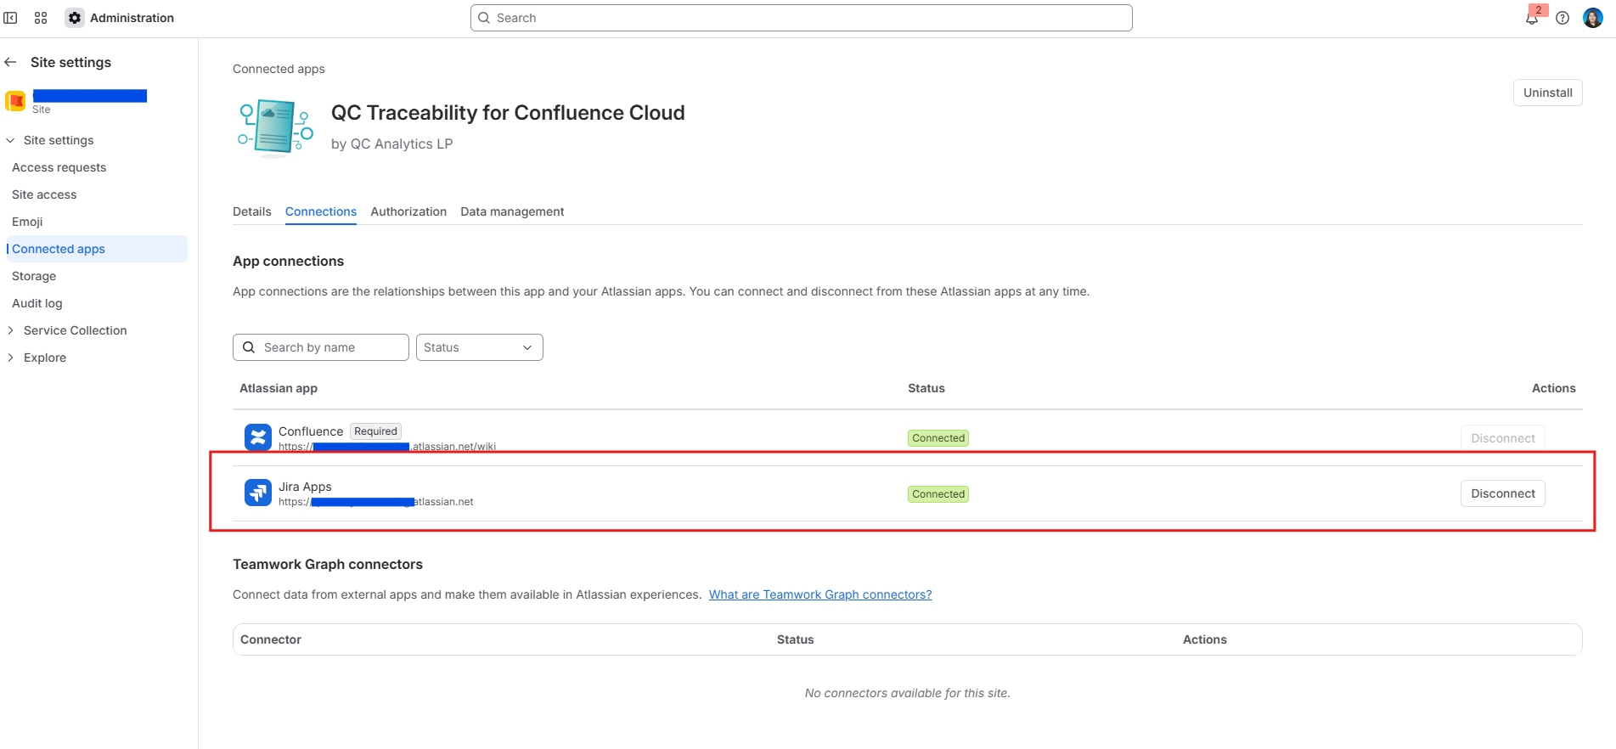Focus the Search by name field
This screenshot has height=749, width=1616.
(321, 347)
